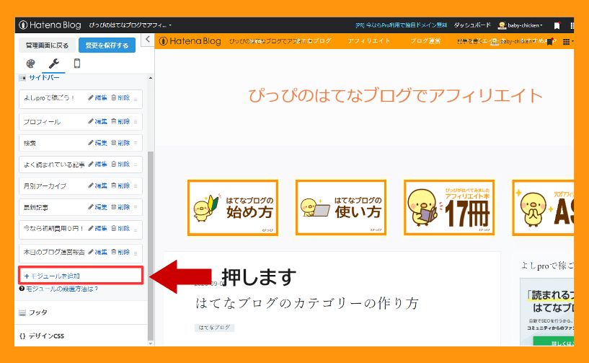Click drag handle of プロフィール module

(x=136, y=122)
